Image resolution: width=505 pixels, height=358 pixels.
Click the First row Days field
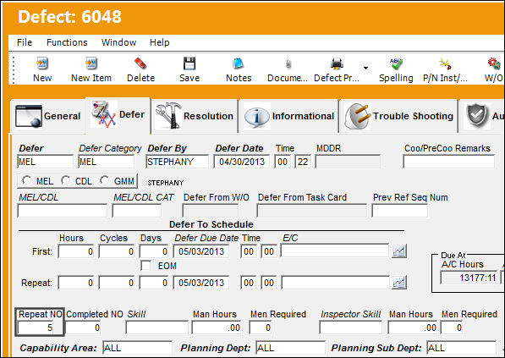[154, 251]
